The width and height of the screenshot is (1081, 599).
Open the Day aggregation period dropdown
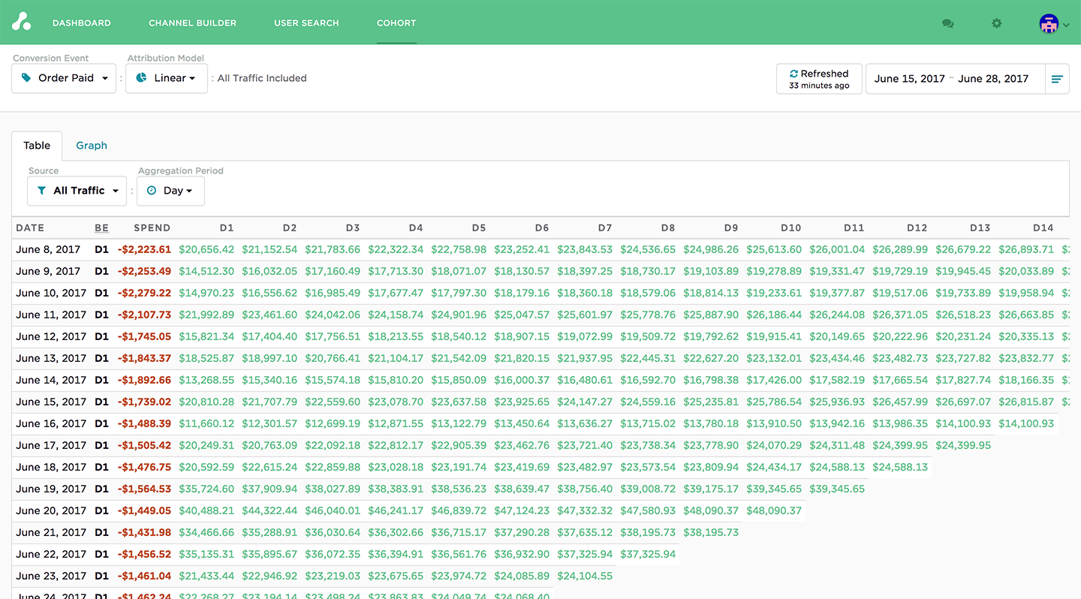pos(170,191)
